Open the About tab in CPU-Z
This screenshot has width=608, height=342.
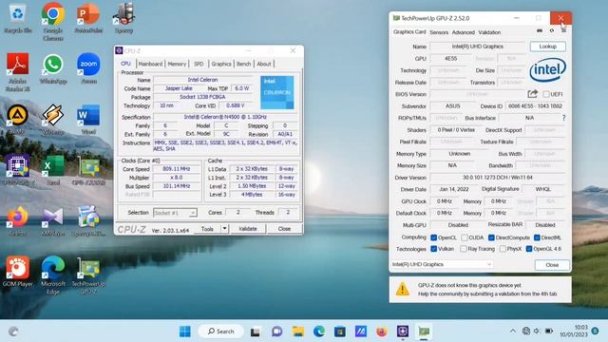[264, 64]
